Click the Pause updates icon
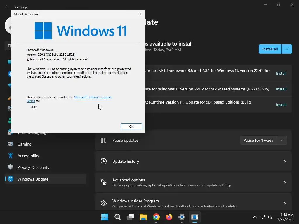299x224 pixels. 104,140
